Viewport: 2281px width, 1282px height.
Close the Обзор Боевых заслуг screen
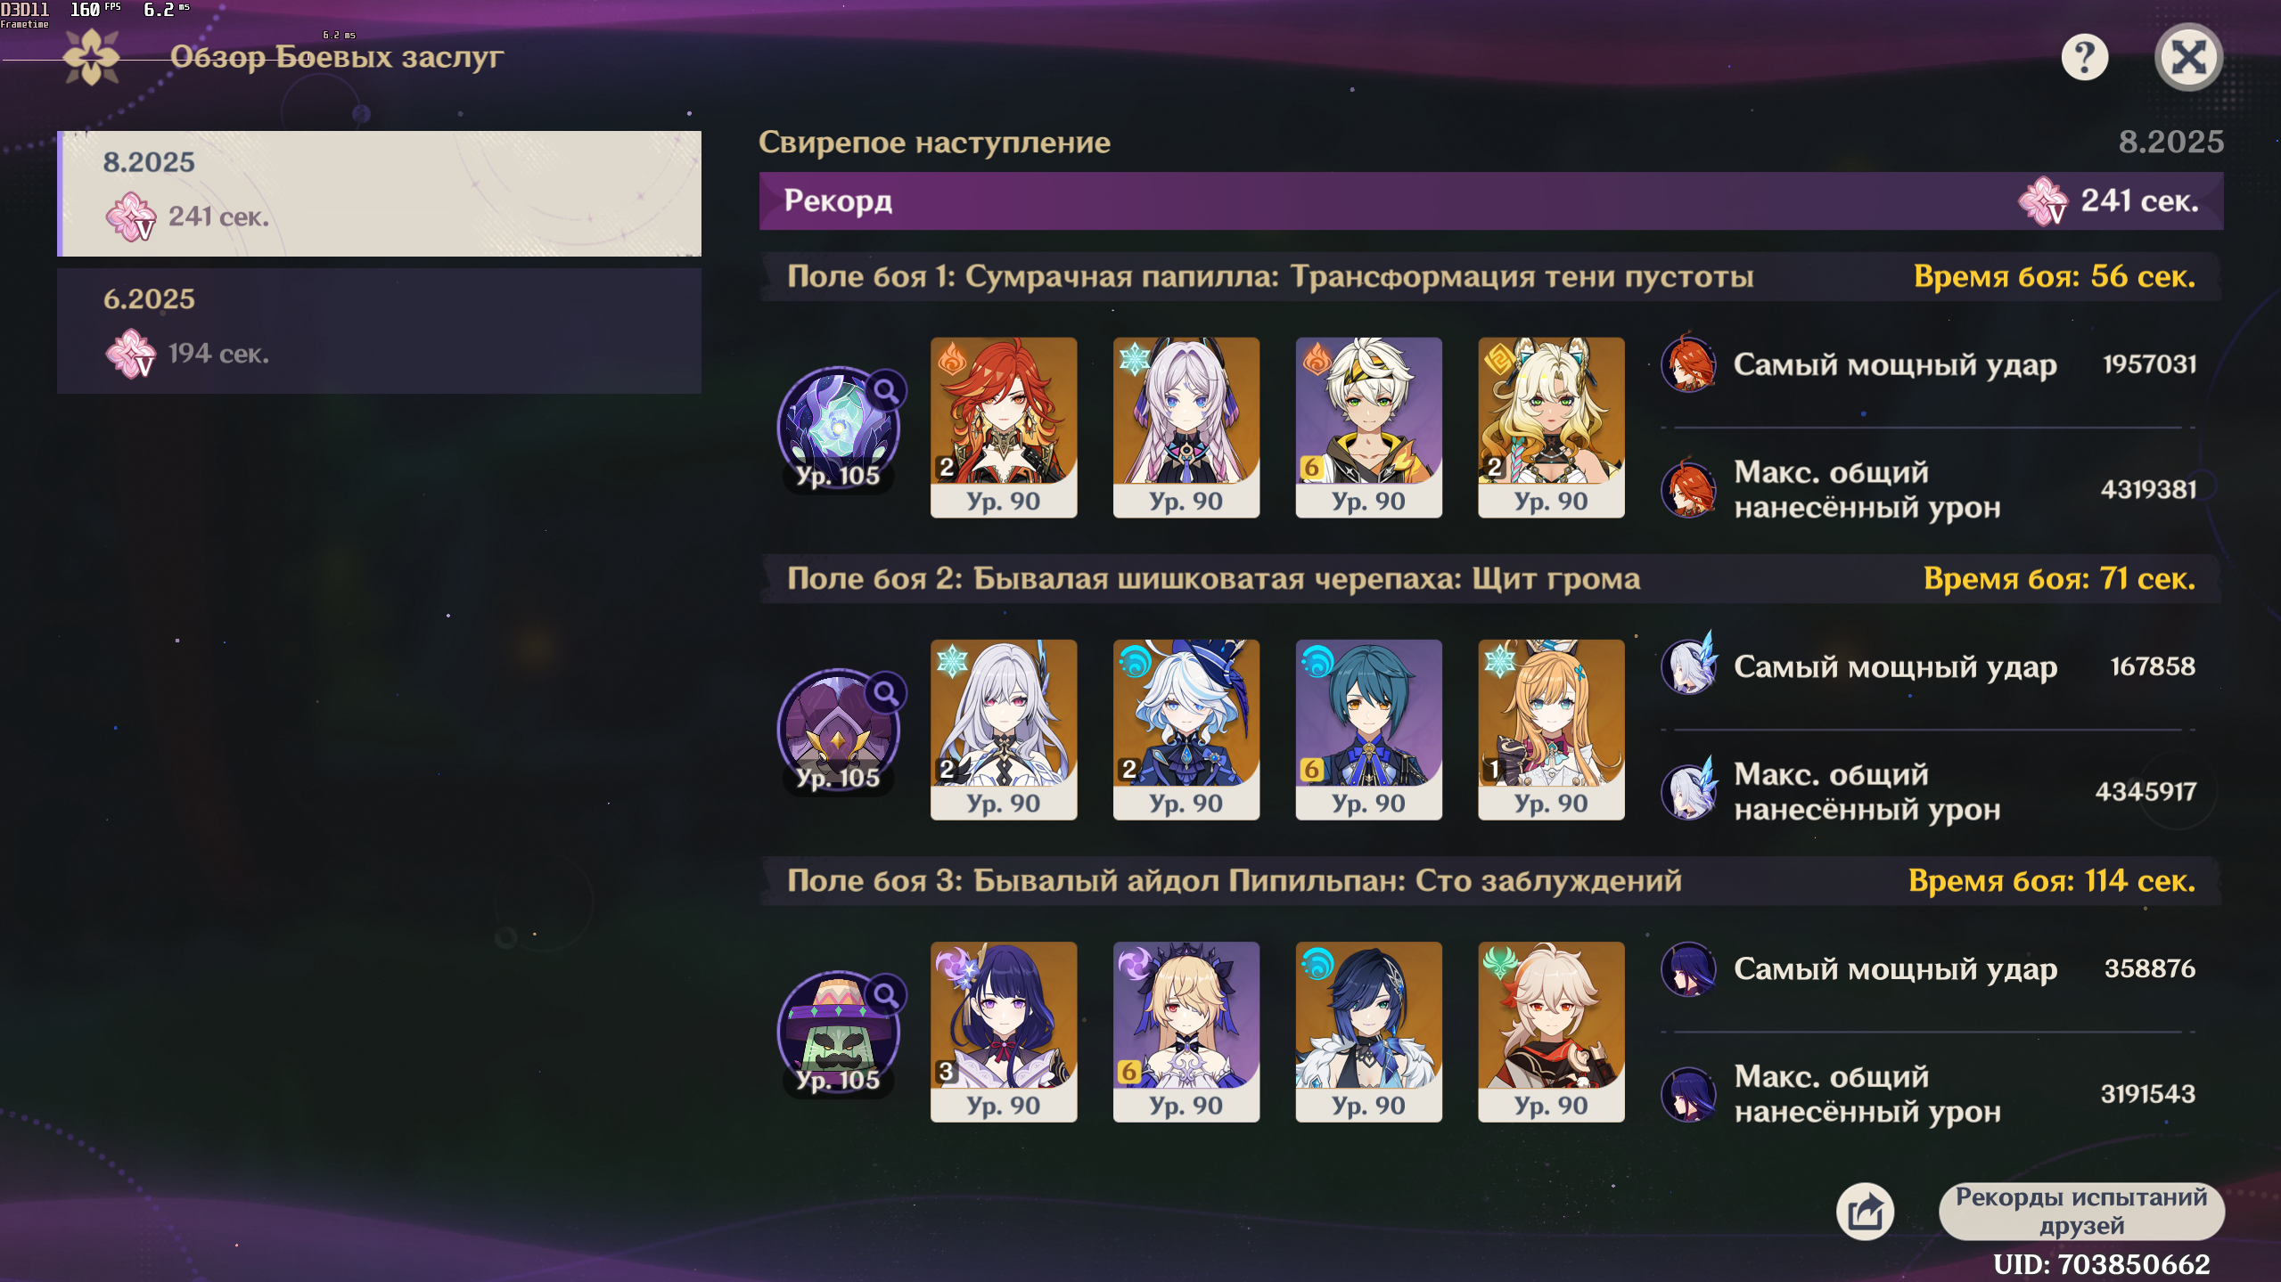[x=2188, y=58]
